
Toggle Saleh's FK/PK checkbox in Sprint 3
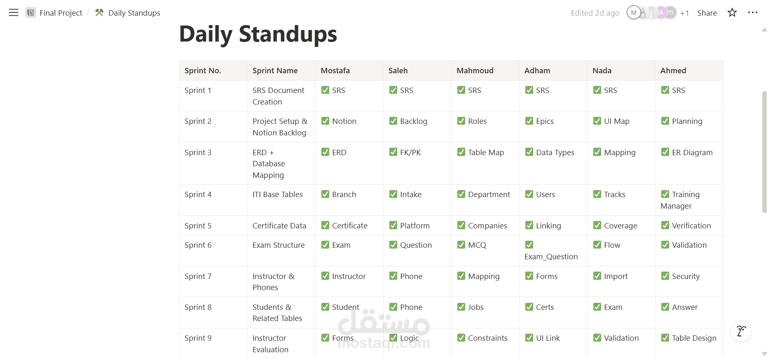[x=393, y=152]
